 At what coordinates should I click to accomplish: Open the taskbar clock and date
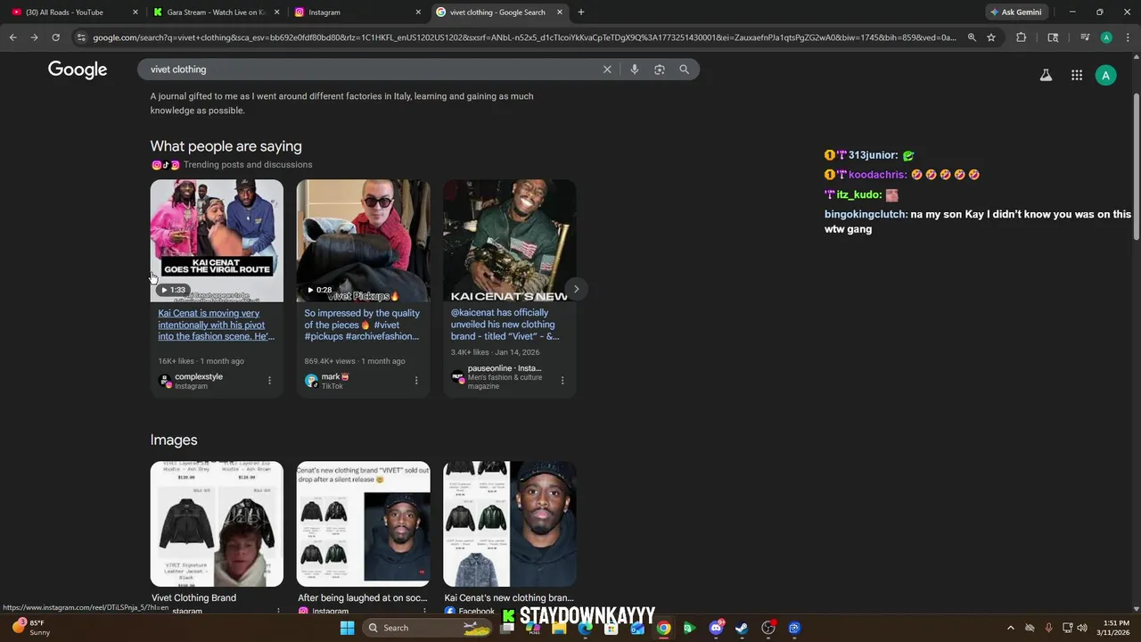click(1116, 628)
